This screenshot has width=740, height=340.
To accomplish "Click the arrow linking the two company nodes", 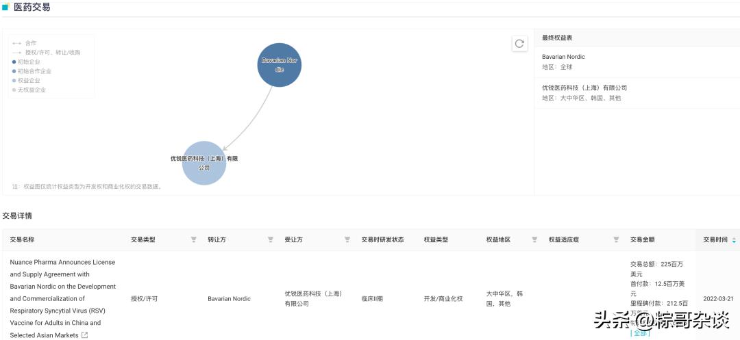I will click(250, 120).
